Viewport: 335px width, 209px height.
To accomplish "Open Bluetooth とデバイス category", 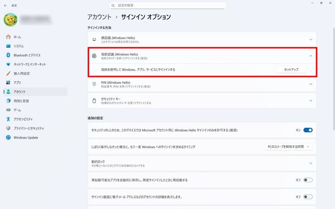I will tap(35, 55).
